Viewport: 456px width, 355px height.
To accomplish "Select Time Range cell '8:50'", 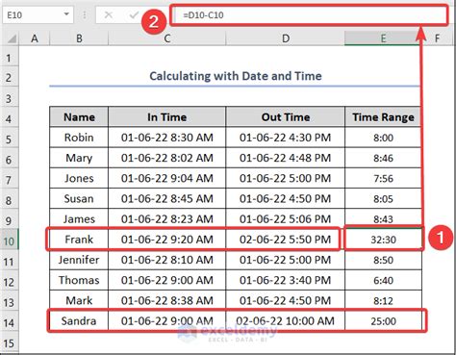I will (383, 260).
